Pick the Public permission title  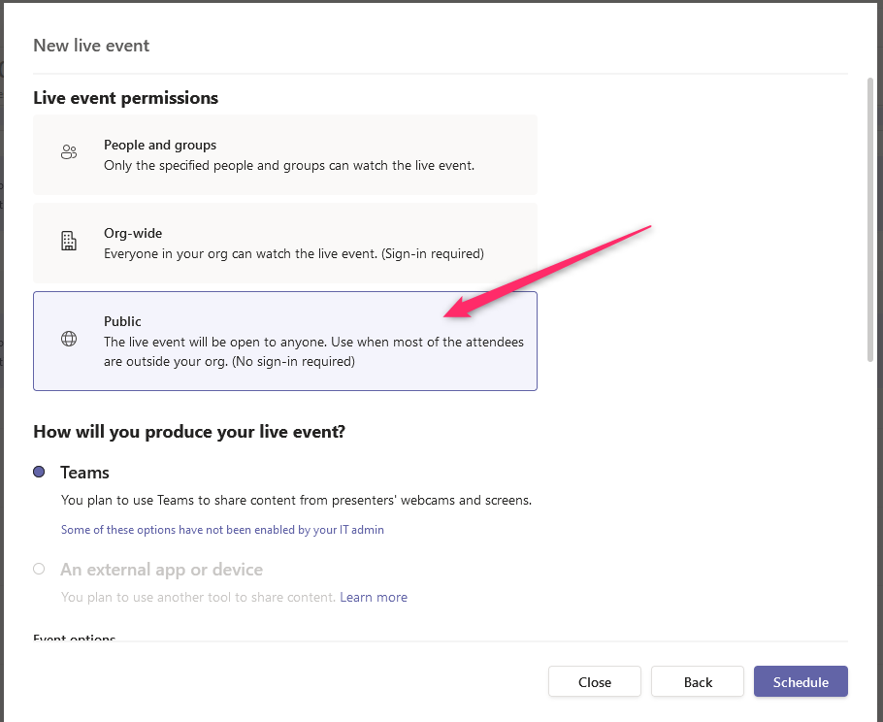122,321
